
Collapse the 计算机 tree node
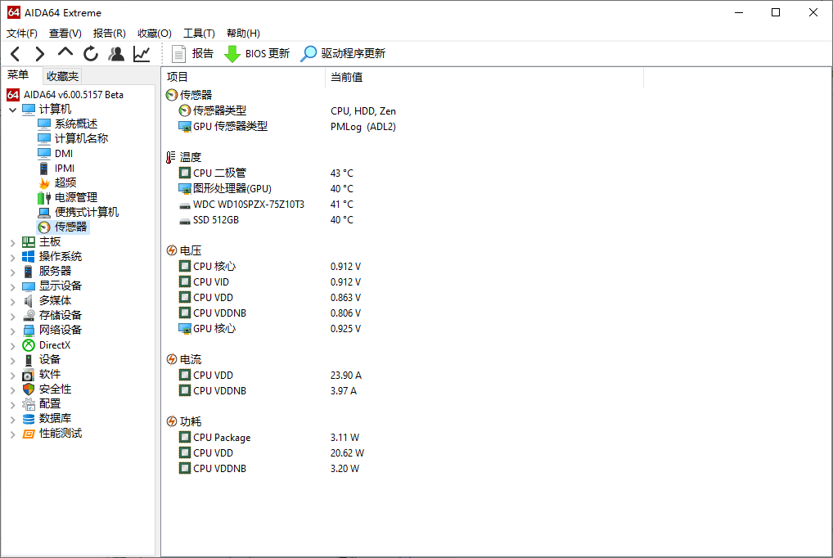[13, 110]
